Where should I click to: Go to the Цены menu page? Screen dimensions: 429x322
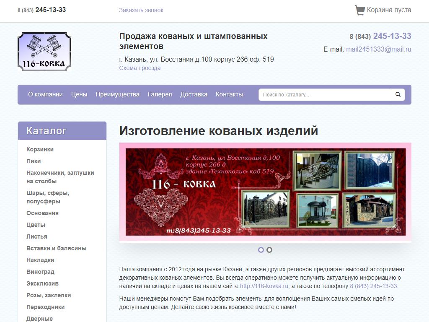pos(79,94)
